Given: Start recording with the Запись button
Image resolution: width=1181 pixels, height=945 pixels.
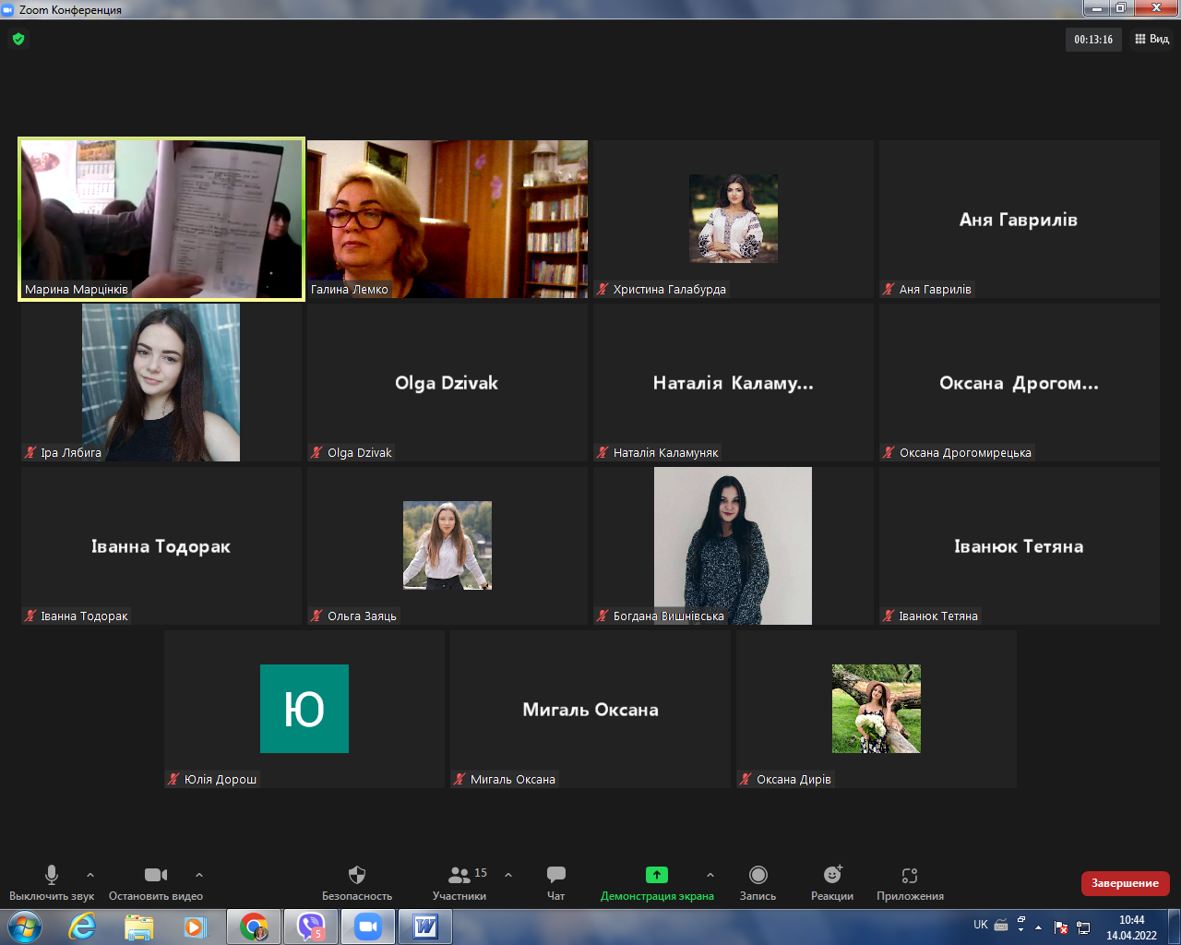Looking at the screenshot, I should tap(758, 882).
